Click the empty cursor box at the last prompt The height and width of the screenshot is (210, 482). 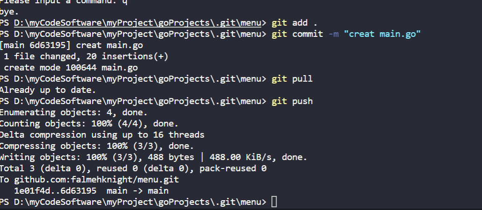(x=274, y=202)
